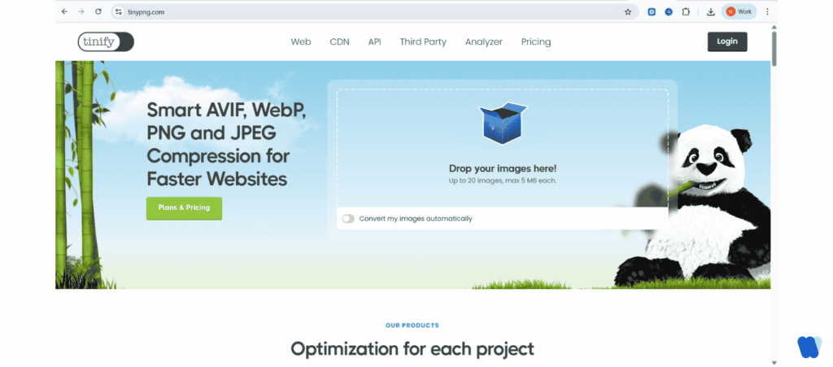Click the scrollbar up arrow
Viewport: 833px width, 367px height.
point(774,27)
